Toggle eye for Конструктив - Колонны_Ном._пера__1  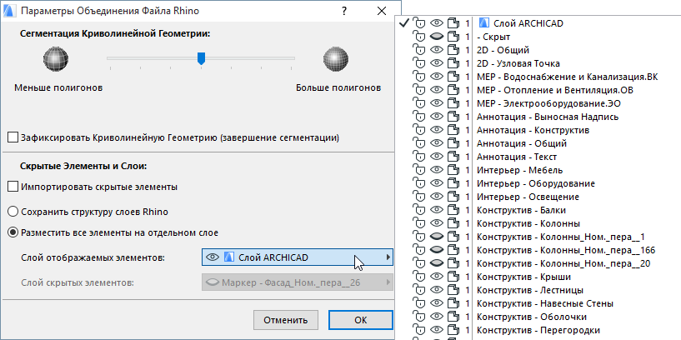pyautogui.click(x=436, y=237)
